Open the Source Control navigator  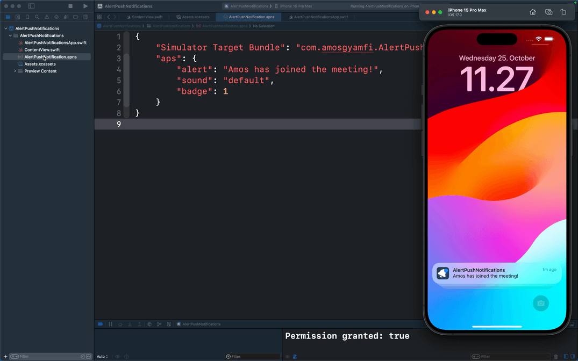[x=18, y=17]
